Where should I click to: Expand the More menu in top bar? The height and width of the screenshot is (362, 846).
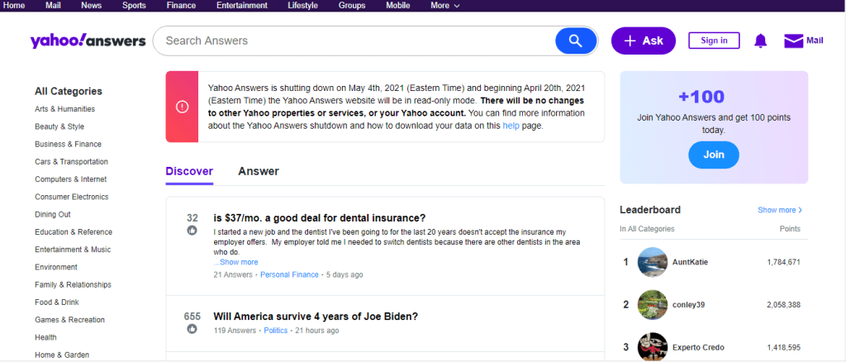point(445,6)
